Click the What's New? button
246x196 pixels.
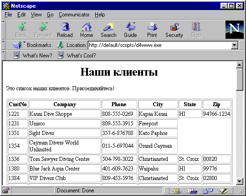33,56
